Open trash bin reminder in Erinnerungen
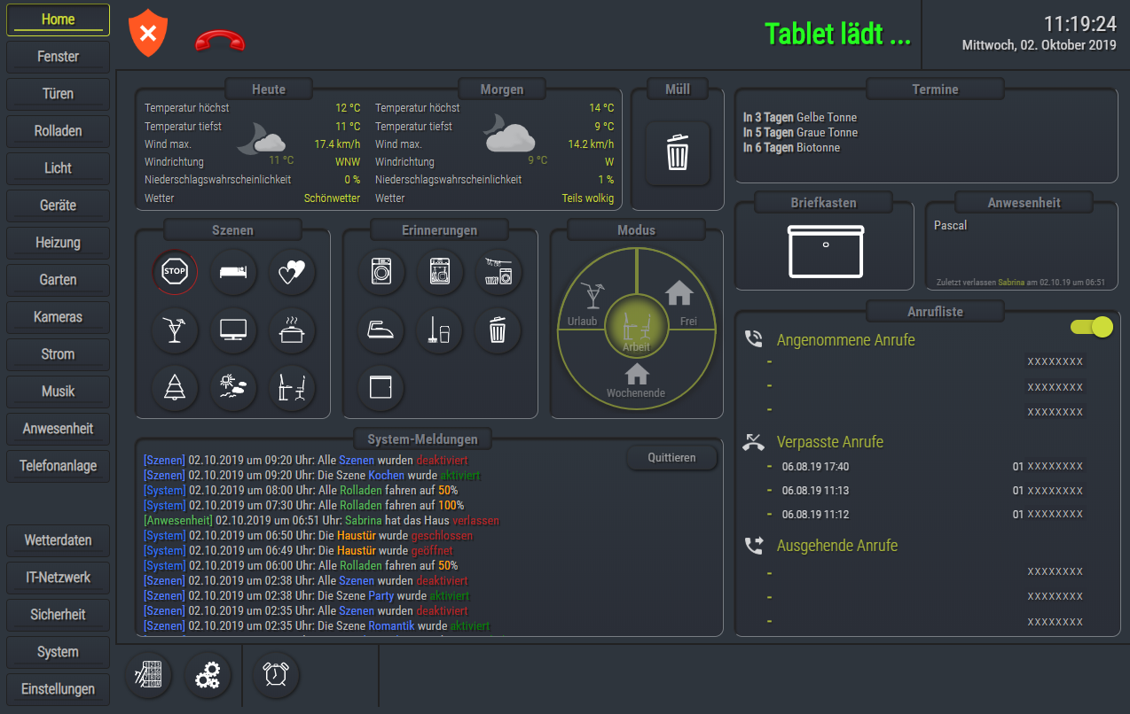 (498, 330)
